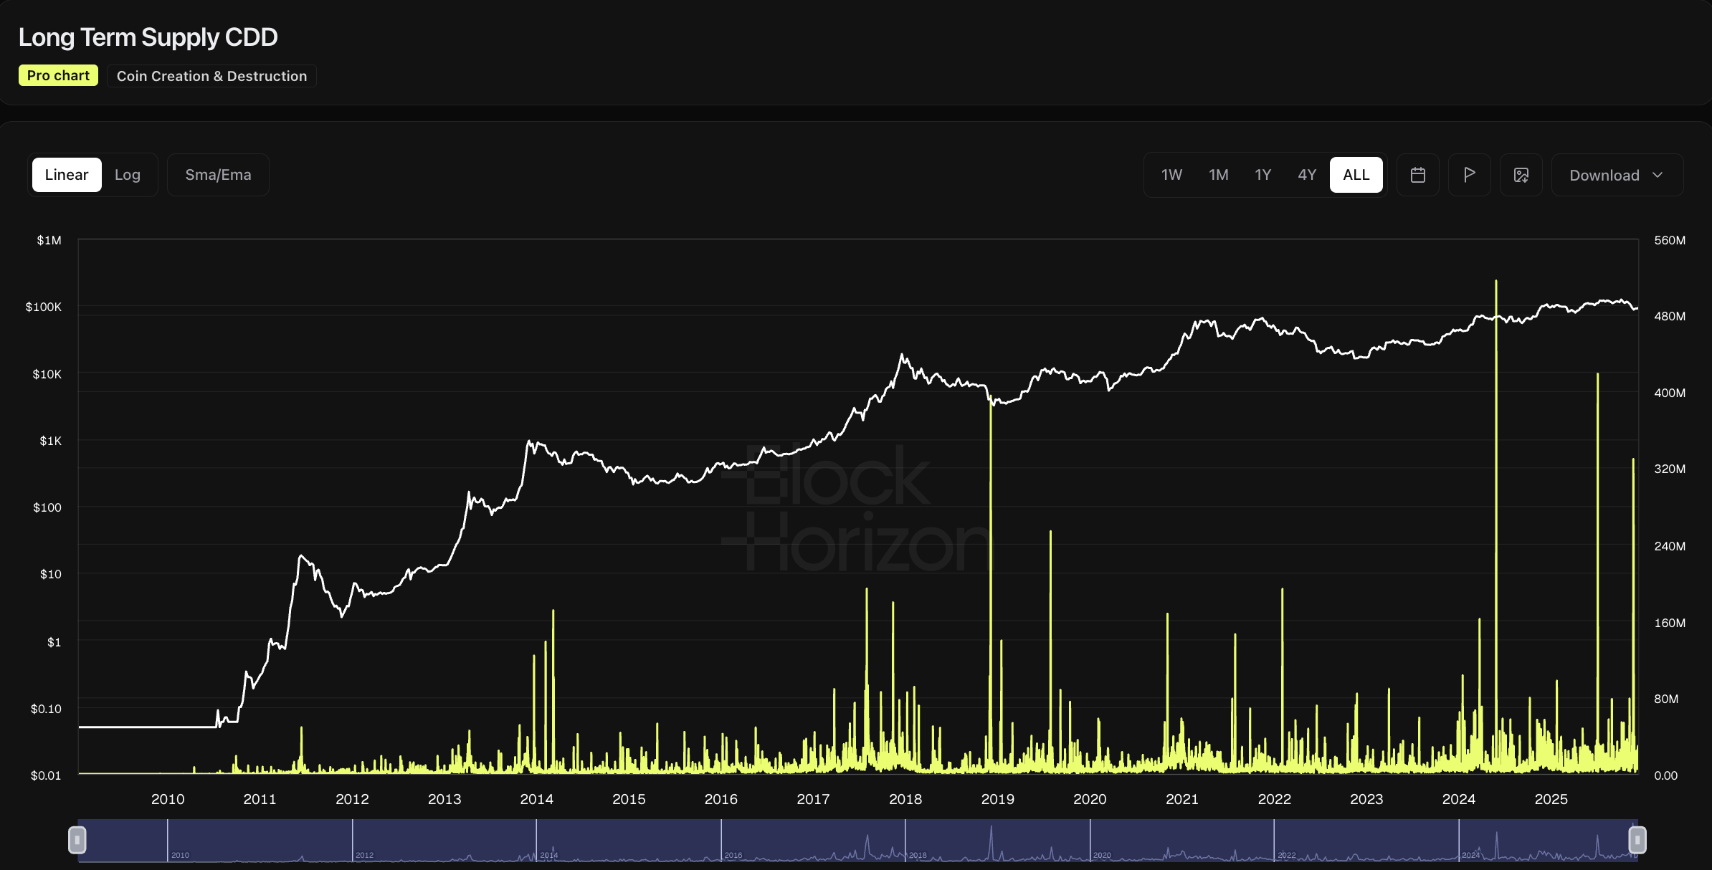
Task: Select the 1W time range
Action: click(1171, 175)
